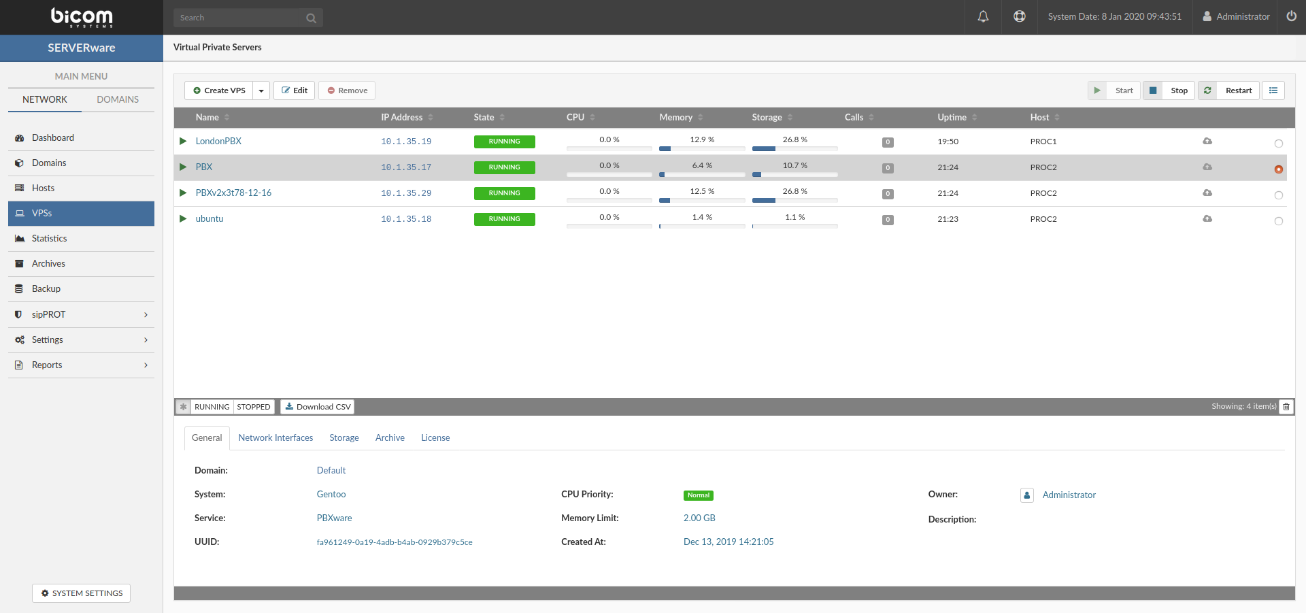Expand the sipPROT sidebar menu
1306x613 pixels.
(x=146, y=315)
